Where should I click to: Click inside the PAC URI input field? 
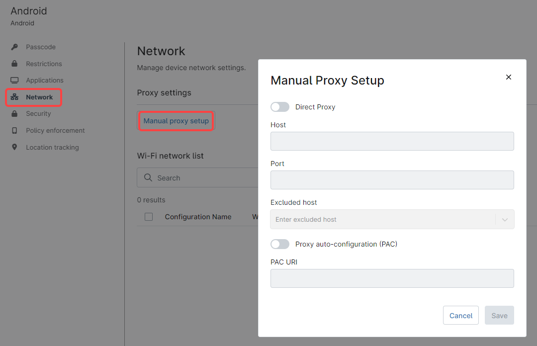coord(392,278)
